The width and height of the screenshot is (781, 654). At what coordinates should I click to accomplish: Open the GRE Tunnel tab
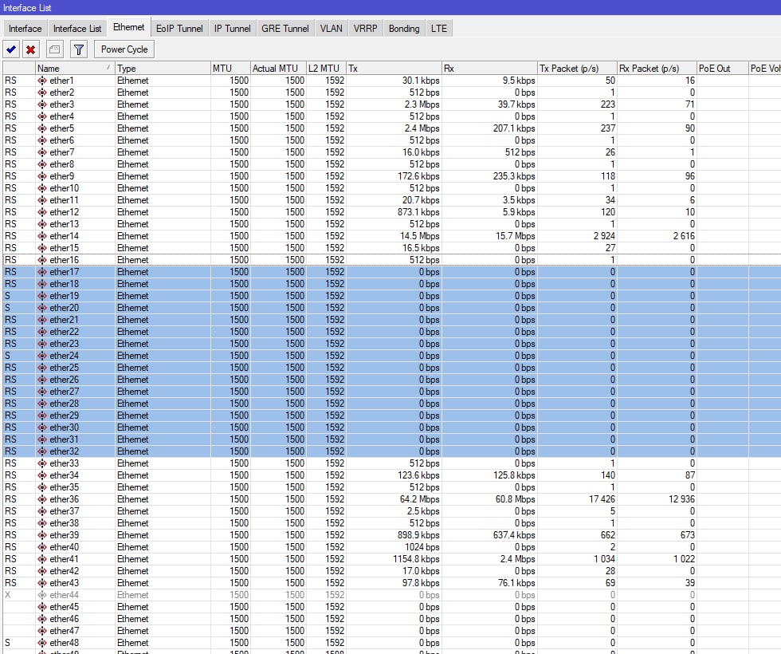(285, 29)
